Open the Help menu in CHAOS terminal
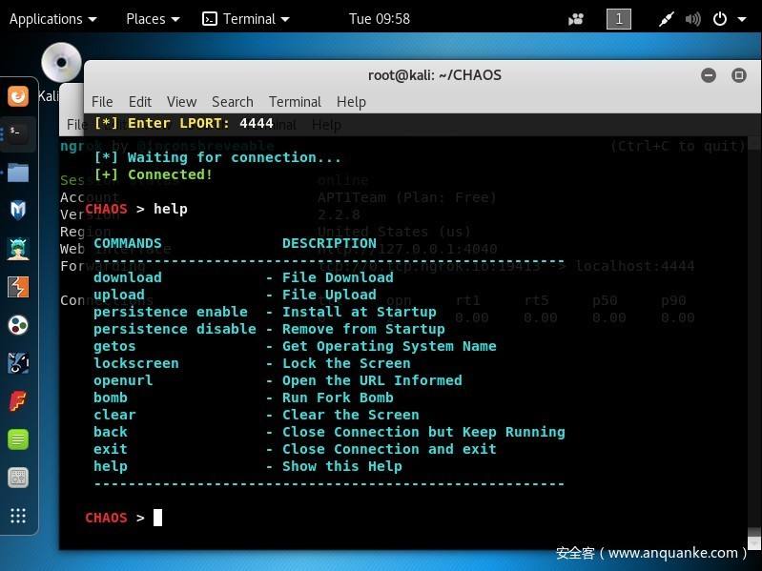The width and height of the screenshot is (762, 571). click(x=351, y=101)
